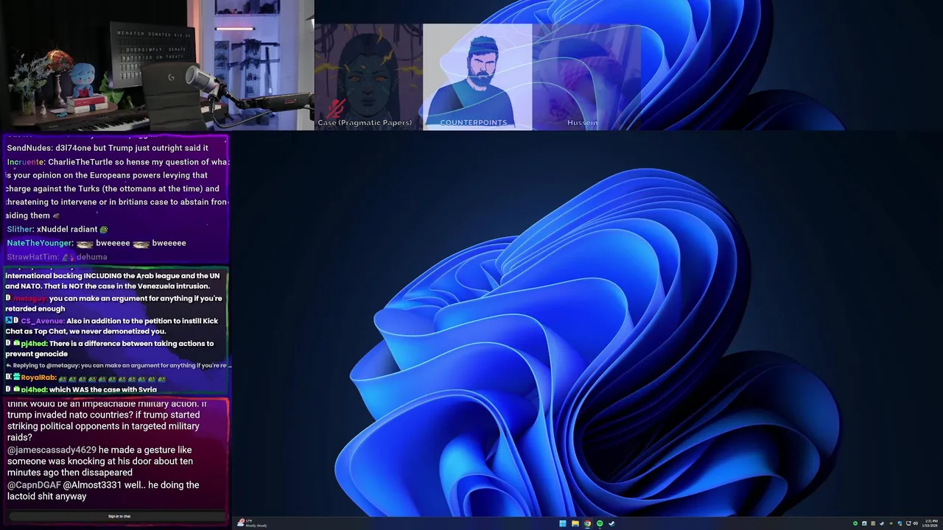Click the username Slither in chat
Screen dimensions: 943x530
[x=20, y=230]
